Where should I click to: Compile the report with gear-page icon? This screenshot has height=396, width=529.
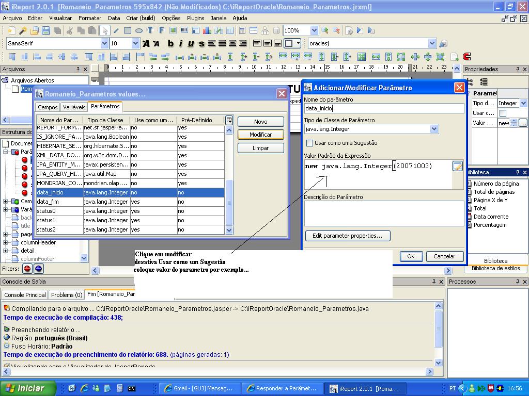[349, 30]
